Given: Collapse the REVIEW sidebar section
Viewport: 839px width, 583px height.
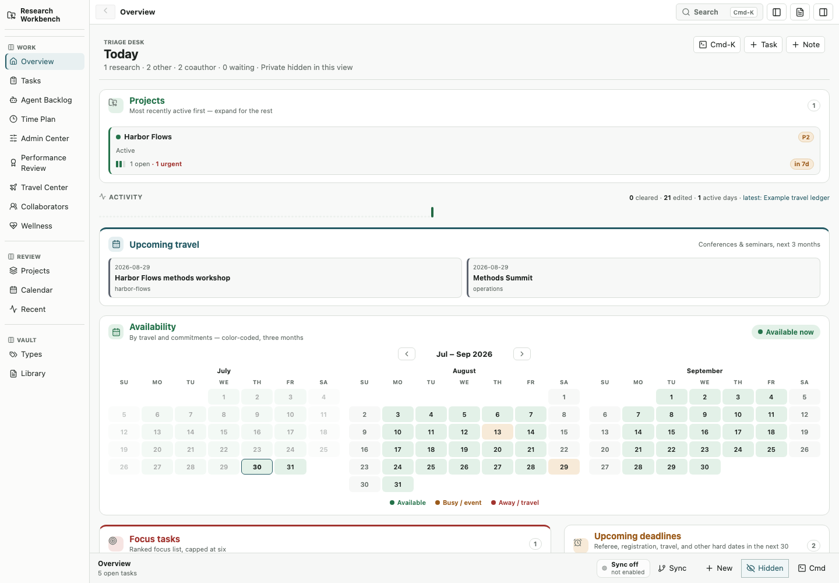Looking at the screenshot, I should tap(24, 257).
